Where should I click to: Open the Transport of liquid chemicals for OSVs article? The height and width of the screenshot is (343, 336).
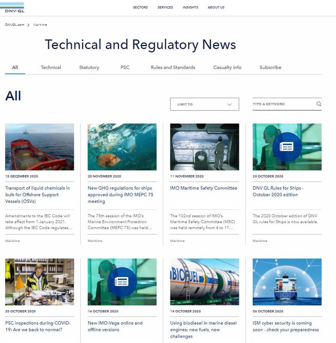[x=37, y=195]
